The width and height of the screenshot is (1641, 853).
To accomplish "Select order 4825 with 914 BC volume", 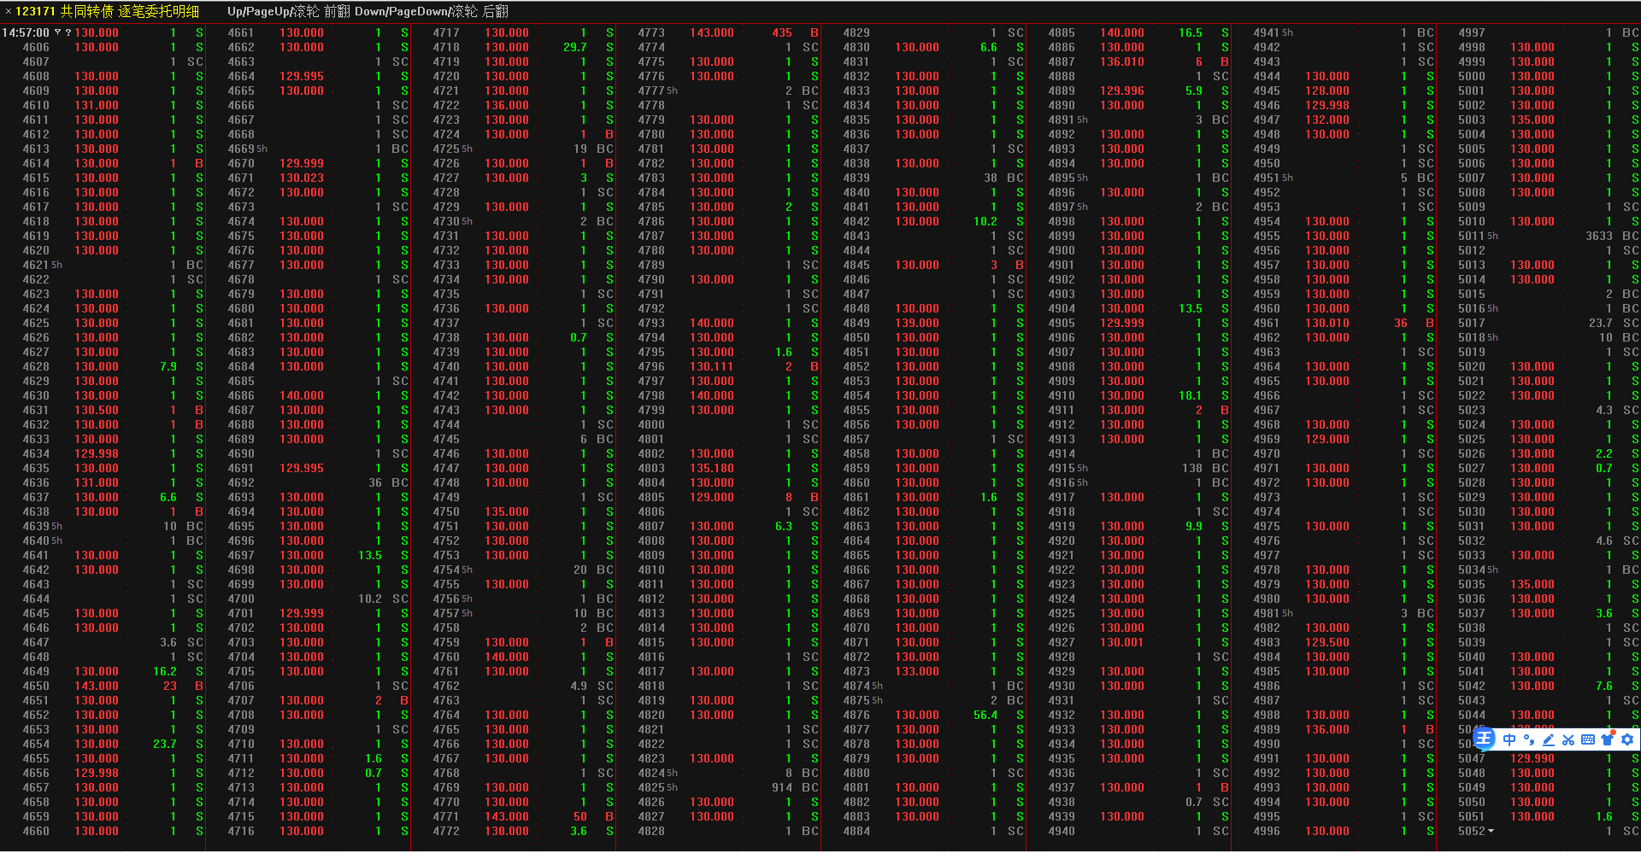I will tap(726, 788).
